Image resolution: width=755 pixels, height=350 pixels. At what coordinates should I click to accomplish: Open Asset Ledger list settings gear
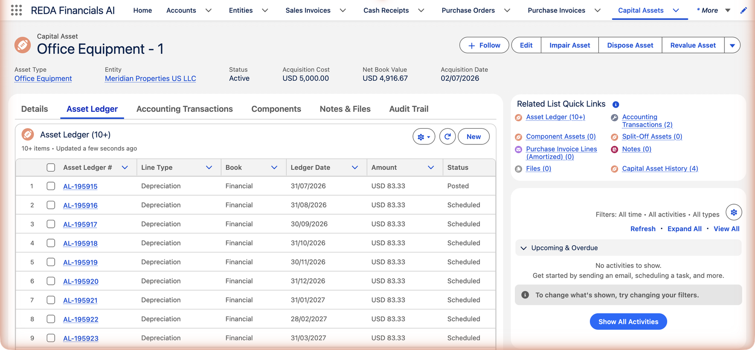click(x=423, y=137)
